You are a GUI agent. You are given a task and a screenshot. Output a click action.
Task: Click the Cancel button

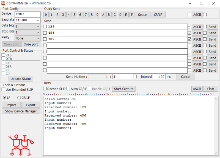pos(185,77)
